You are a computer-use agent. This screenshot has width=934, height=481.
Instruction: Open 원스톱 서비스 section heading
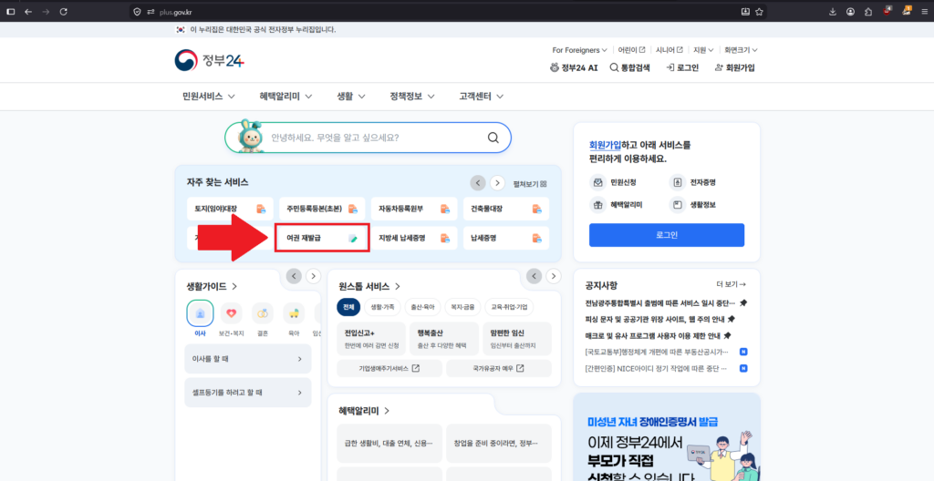369,286
